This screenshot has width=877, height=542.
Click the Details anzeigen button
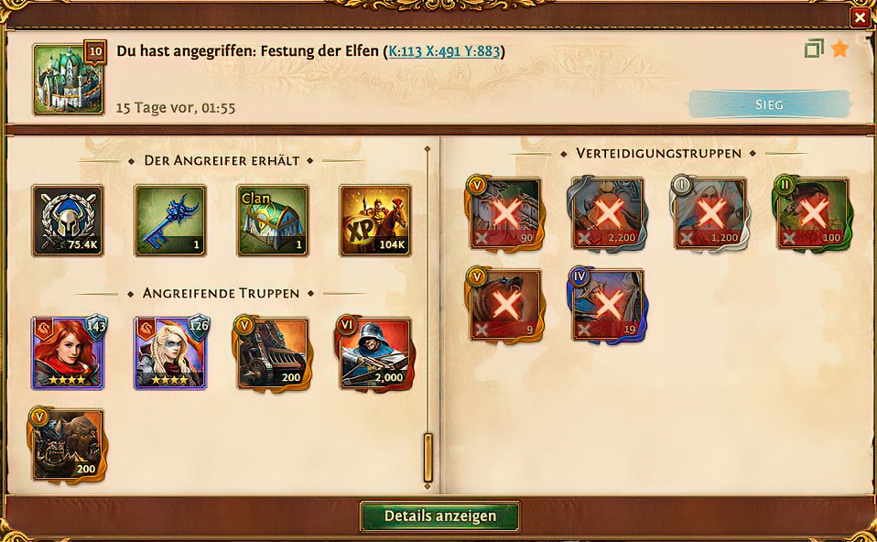pyautogui.click(x=440, y=515)
